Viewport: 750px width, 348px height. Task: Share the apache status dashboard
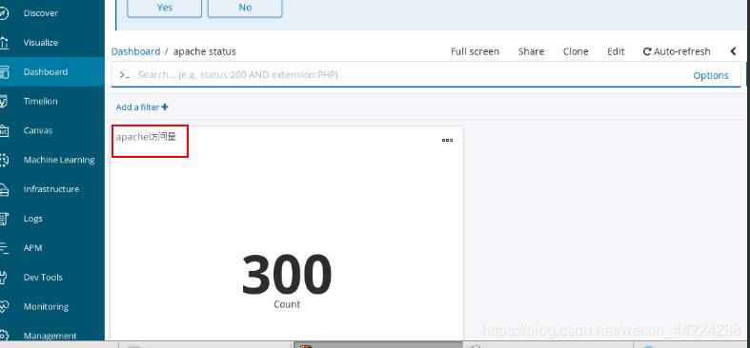pyautogui.click(x=531, y=51)
